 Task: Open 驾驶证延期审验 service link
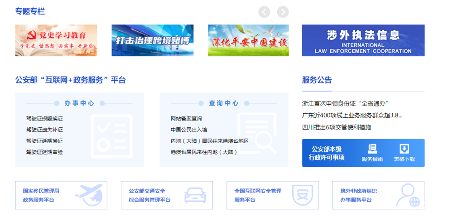(44, 152)
